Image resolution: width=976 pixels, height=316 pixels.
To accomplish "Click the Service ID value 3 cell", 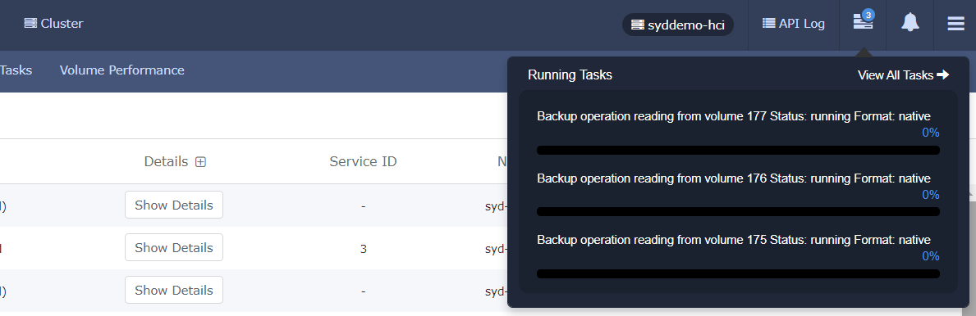I will coord(363,249).
